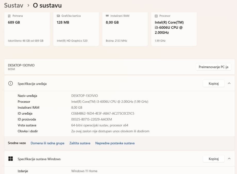Open Napredne postavke sustava link
Viewport: 237px width, 174px height.
(115, 143)
